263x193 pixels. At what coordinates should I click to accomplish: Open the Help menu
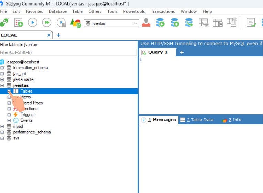[207, 11]
